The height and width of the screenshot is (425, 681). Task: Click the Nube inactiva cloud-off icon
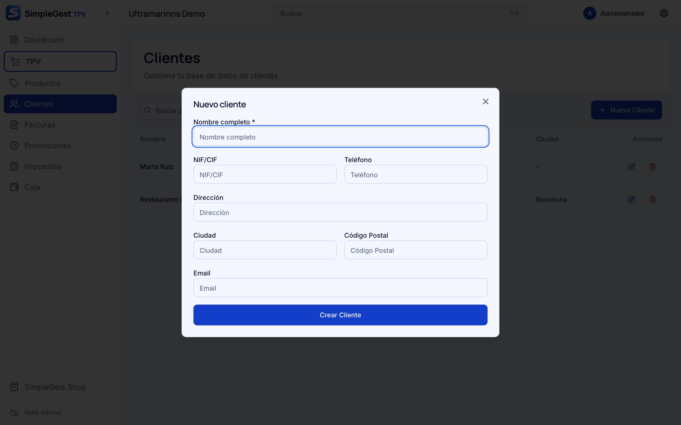pyautogui.click(x=14, y=412)
